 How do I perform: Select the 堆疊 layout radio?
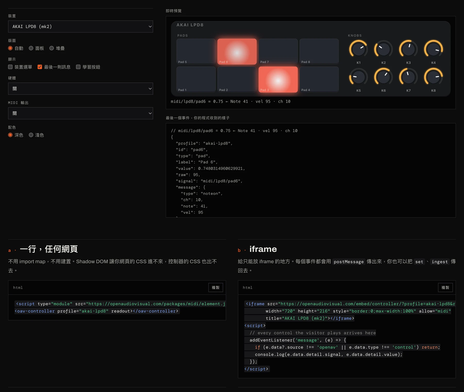point(52,48)
